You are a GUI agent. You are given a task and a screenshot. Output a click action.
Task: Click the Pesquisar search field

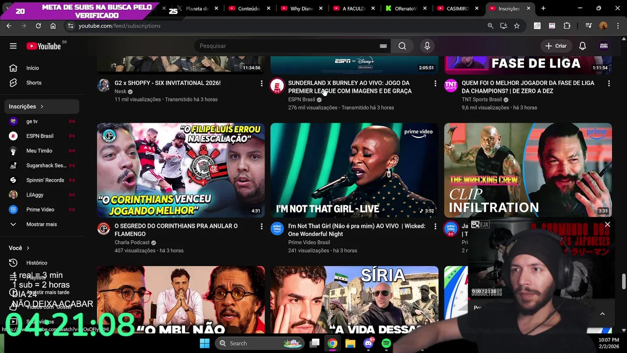pos(287,46)
